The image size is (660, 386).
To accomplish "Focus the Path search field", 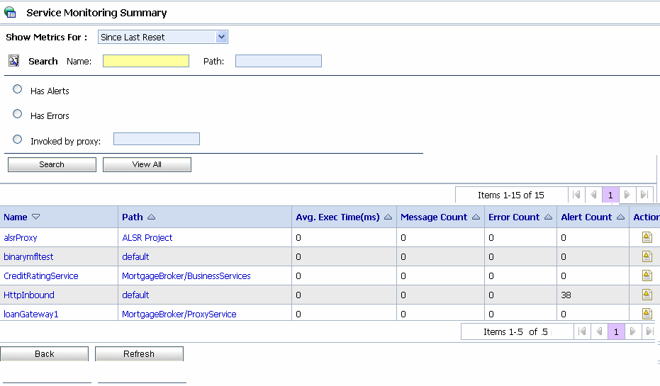I will pos(278,61).
